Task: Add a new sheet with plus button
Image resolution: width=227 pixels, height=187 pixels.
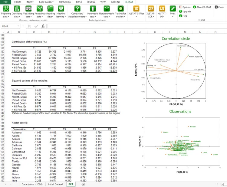Action: 83,184
